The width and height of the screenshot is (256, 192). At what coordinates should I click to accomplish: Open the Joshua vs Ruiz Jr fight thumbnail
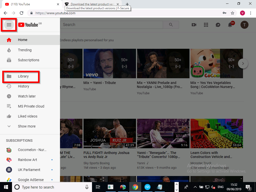point(110,133)
